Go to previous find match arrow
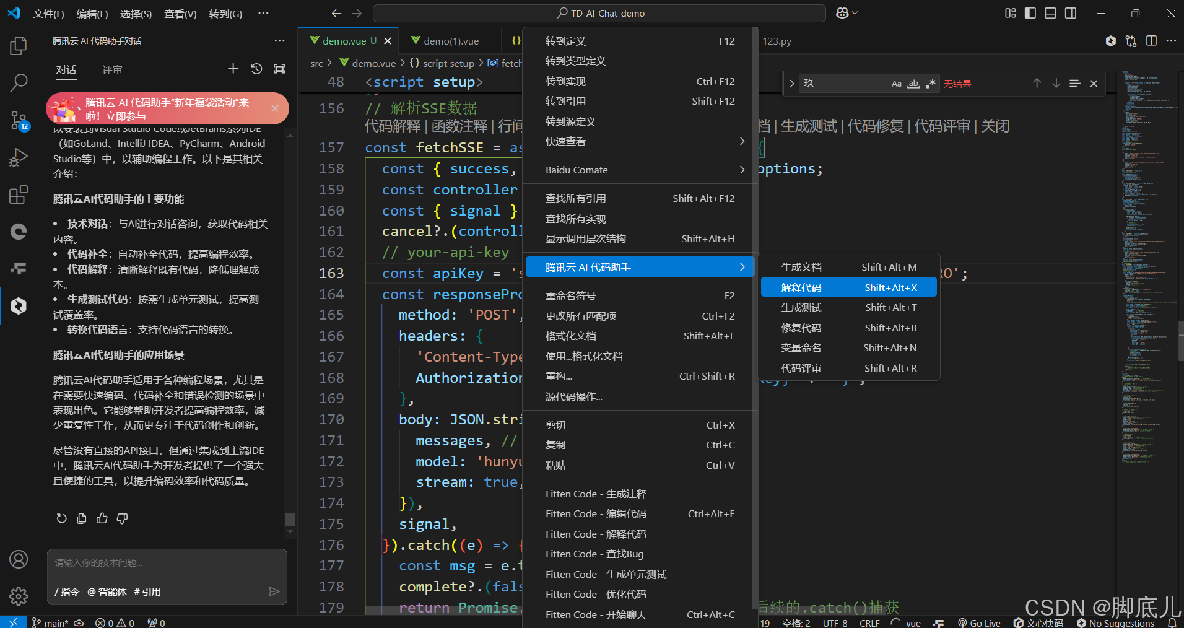The height and width of the screenshot is (628, 1184). pyautogui.click(x=1037, y=83)
